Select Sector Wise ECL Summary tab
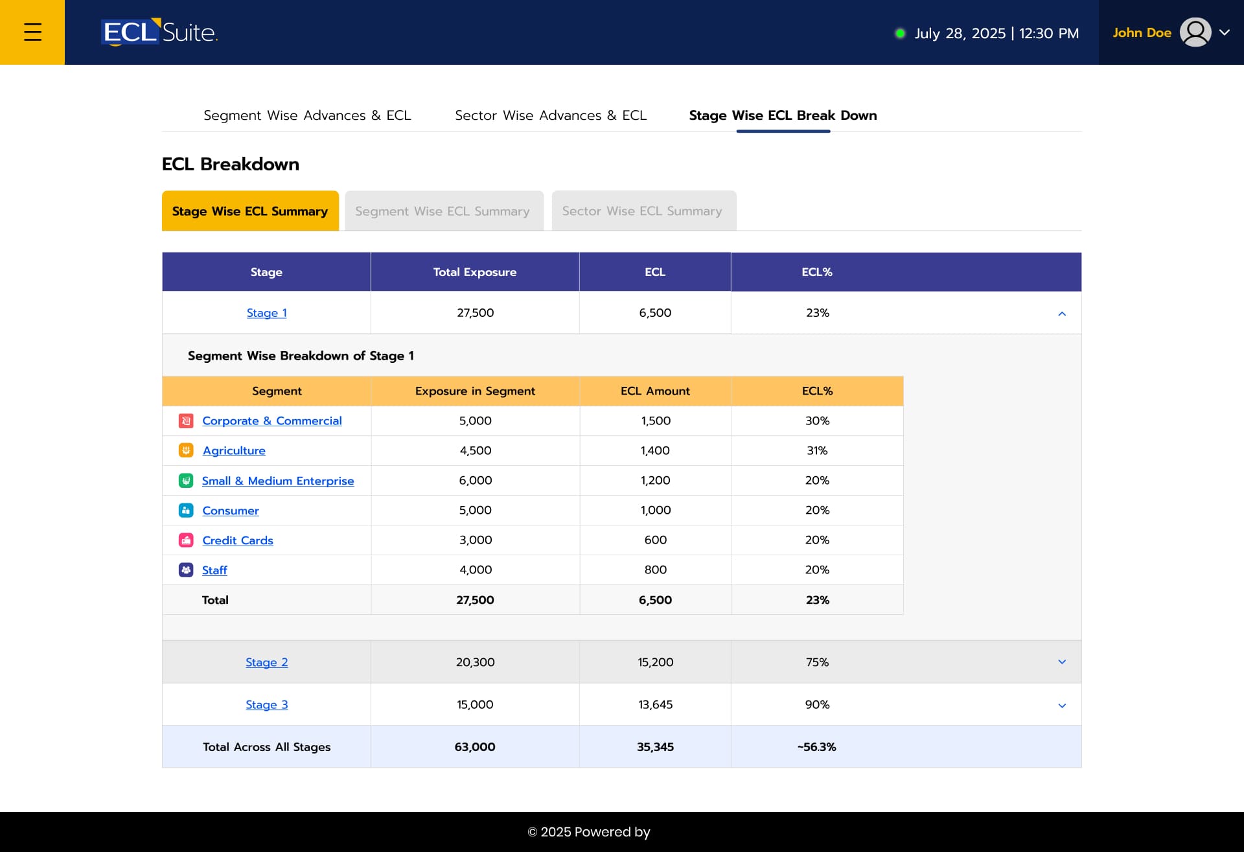The height and width of the screenshot is (852, 1244). point(642,211)
